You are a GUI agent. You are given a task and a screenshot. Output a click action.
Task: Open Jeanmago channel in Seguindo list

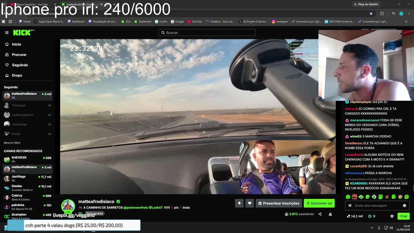coord(27,124)
